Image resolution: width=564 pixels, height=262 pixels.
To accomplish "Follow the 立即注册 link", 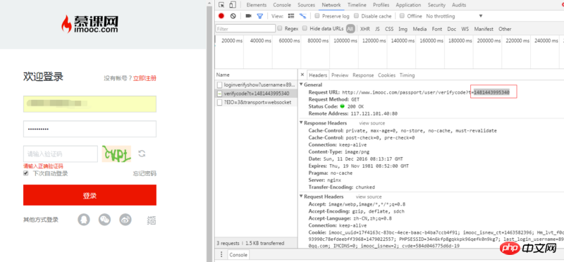I will [145, 78].
